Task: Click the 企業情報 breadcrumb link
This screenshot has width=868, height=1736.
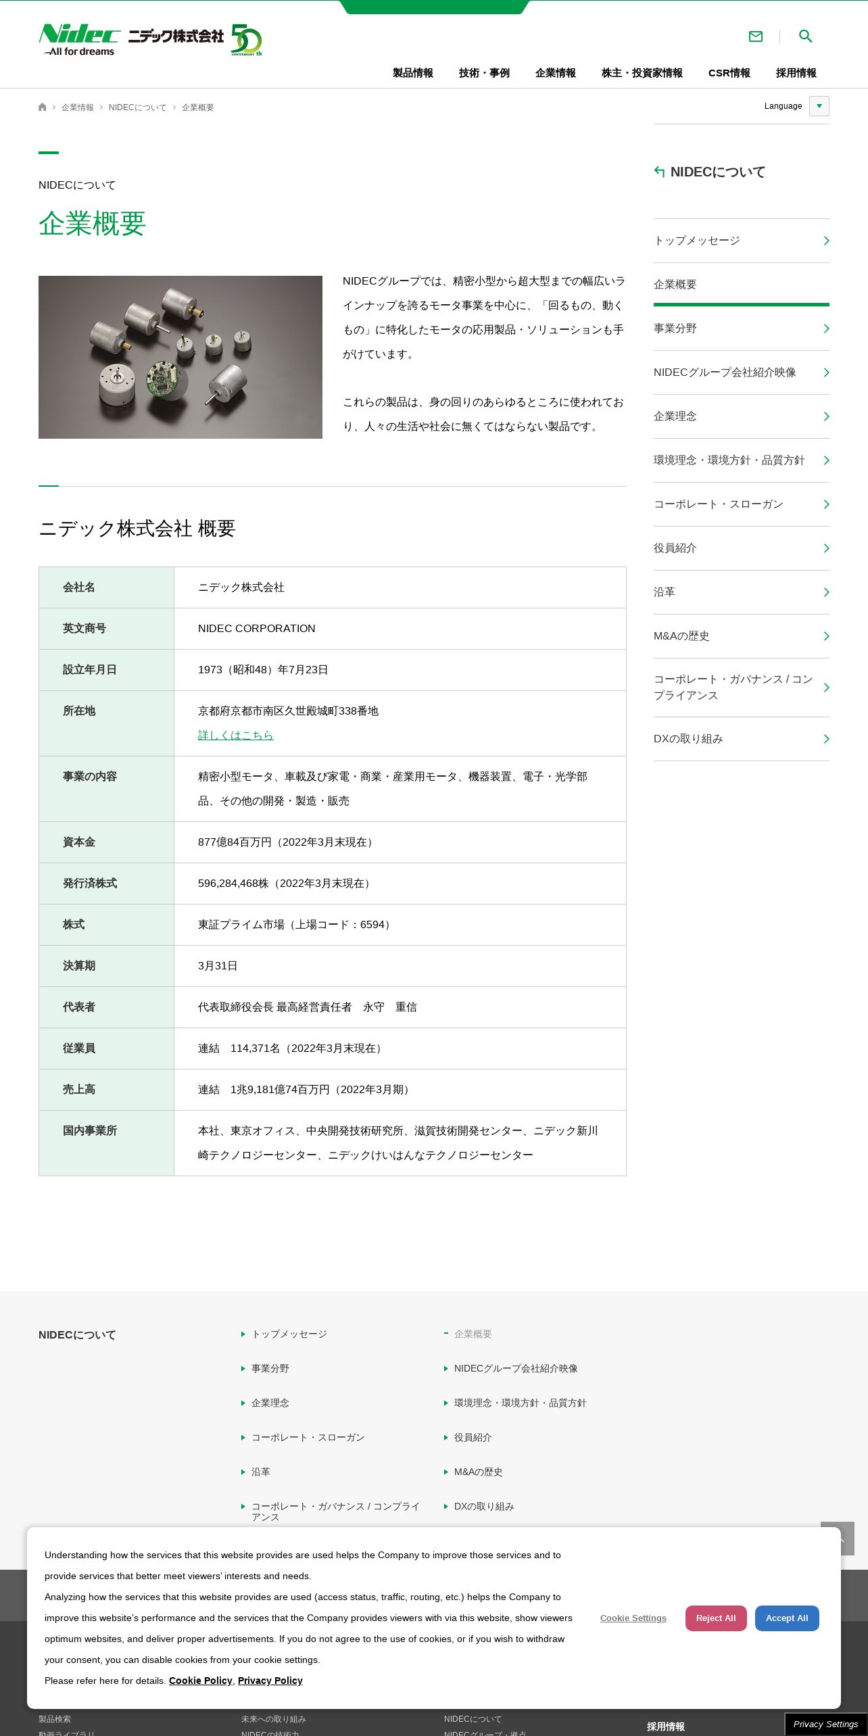Action: tap(78, 107)
